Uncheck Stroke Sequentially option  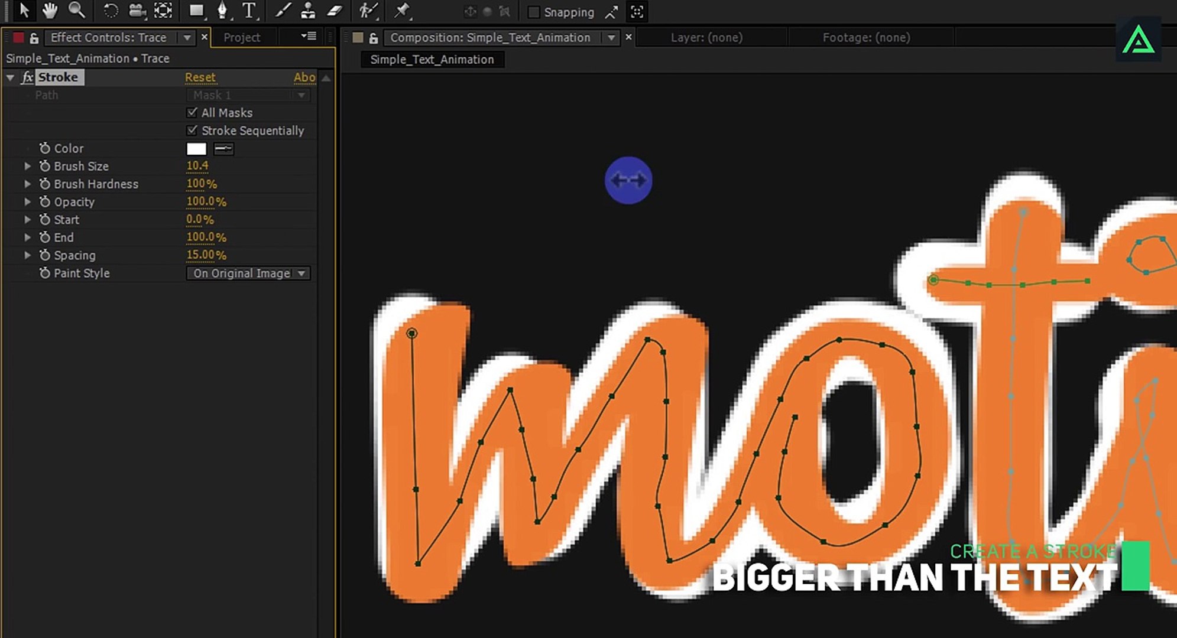[x=192, y=130]
